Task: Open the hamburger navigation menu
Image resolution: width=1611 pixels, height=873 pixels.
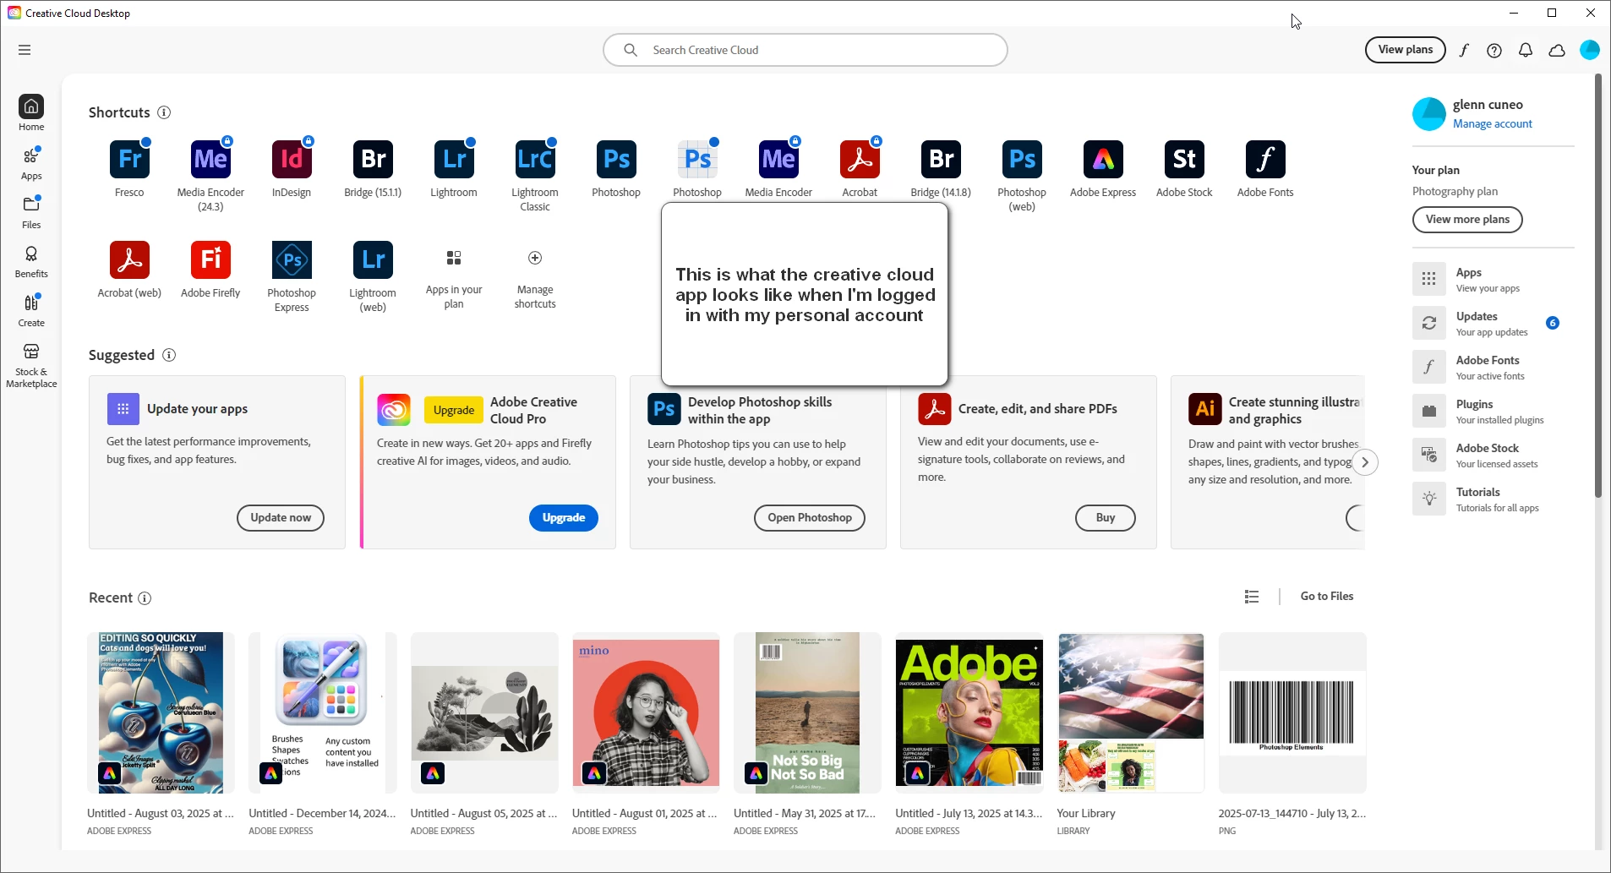Action: coord(25,50)
